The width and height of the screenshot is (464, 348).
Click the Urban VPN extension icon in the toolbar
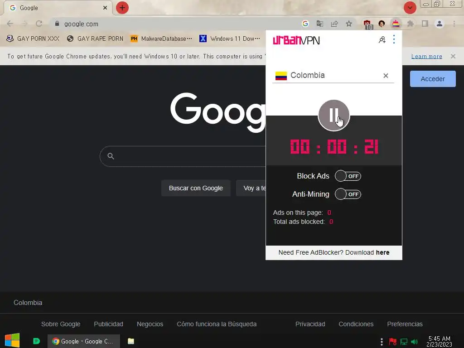(396, 24)
